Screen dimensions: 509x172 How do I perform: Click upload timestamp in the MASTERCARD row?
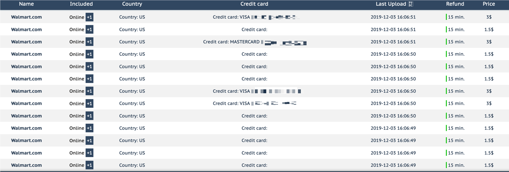393,42
